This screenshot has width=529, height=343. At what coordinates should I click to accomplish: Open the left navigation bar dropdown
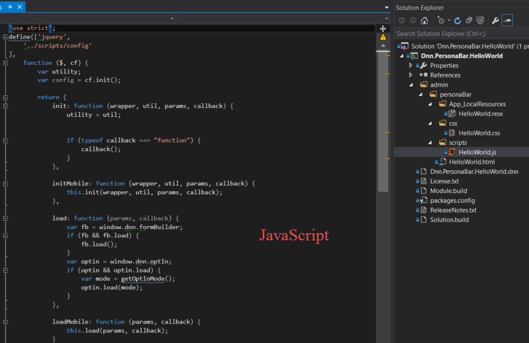pyautogui.click(x=172, y=18)
